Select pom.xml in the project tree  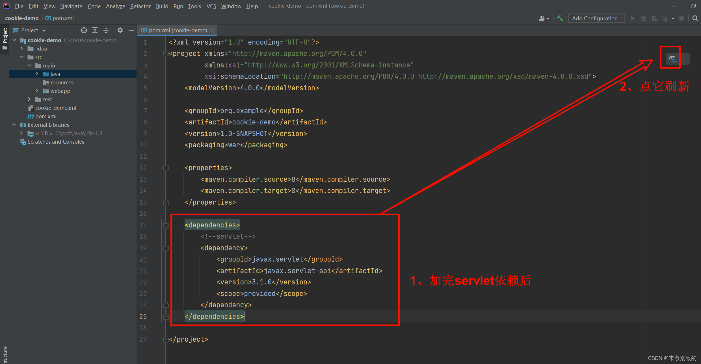pos(46,116)
